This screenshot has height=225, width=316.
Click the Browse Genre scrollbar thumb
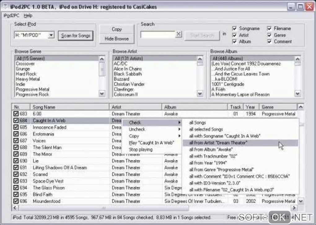pos(102,69)
